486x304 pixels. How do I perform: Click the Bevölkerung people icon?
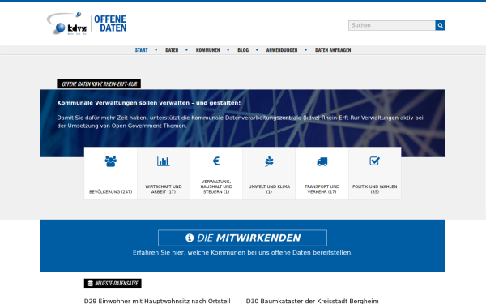[x=111, y=161]
